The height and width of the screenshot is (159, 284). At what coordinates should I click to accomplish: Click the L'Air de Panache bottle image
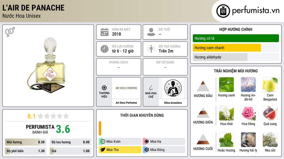click(x=48, y=65)
